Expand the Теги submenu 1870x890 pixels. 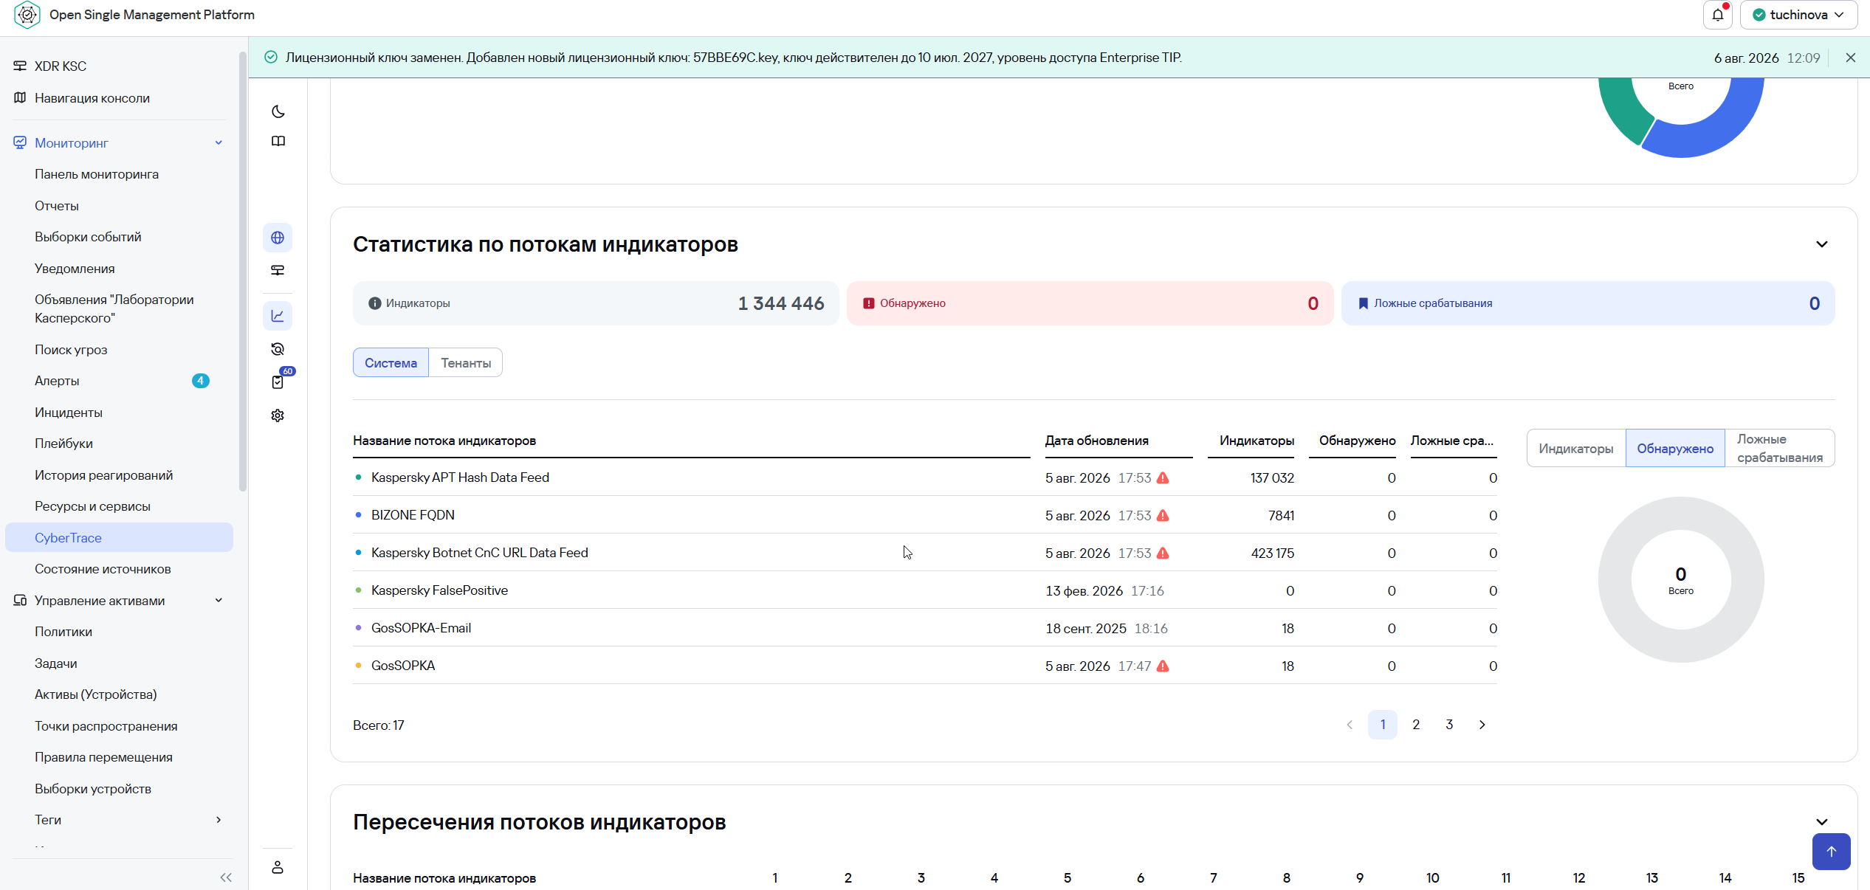pos(219,819)
